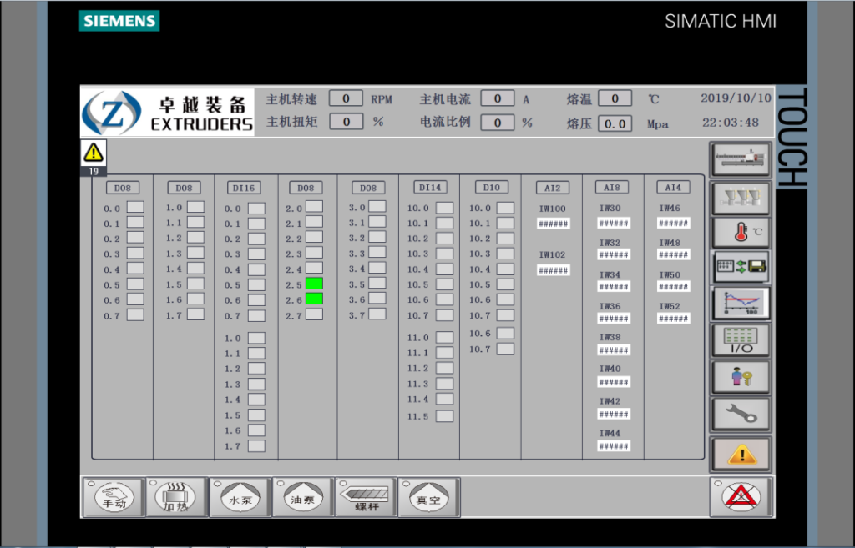
Task: Open the user login key icon
Action: 740,377
